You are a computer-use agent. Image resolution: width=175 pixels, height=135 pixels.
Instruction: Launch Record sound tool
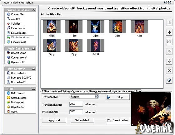click(16, 53)
